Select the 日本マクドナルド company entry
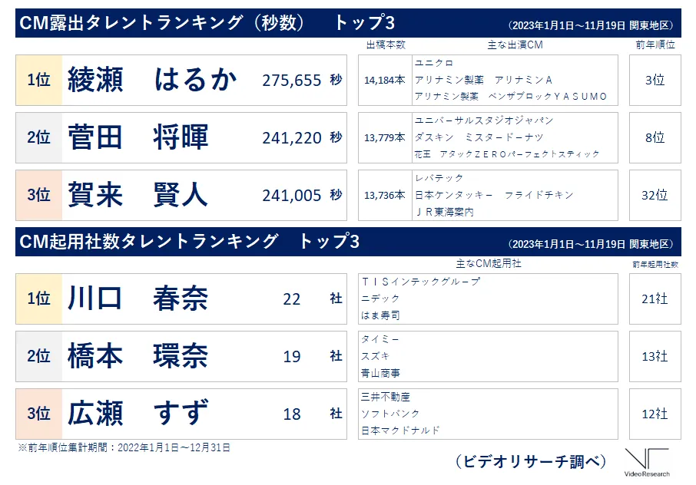This screenshot has width=696, height=485. point(400,431)
